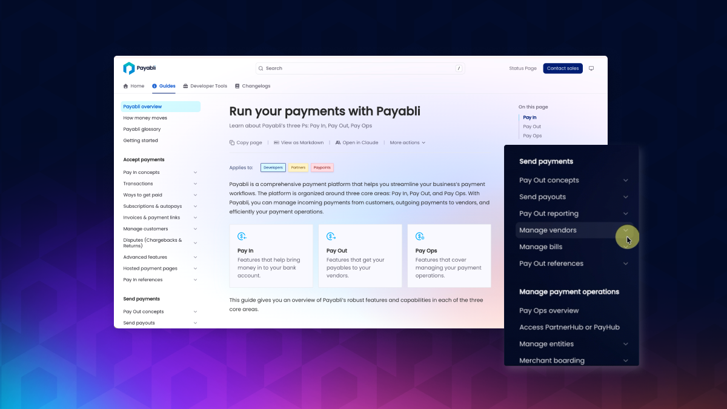
Task: Click the Pay In card's dollar icon
Action: click(x=242, y=236)
